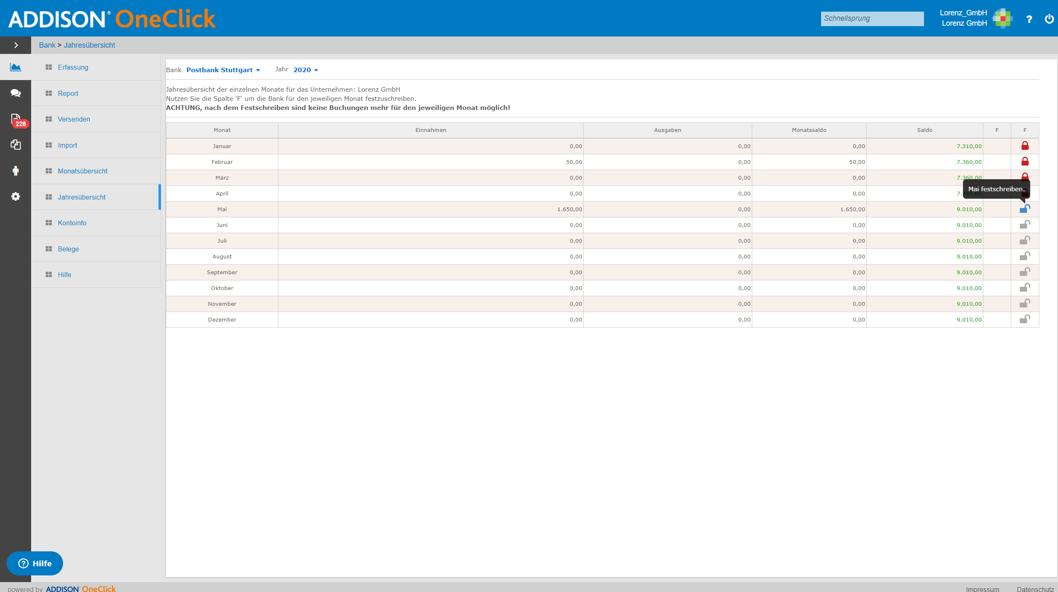Image resolution: width=1058 pixels, height=592 pixels.
Task: Click the ADDISON OneClick logo
Action: tap(112, 19)
